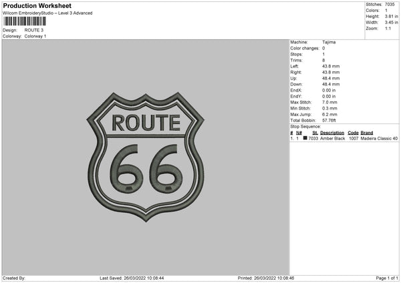The width and height of the screenshot is (401, 283).
Task: Click the 'Trims:' label
Action: (x=296, y=60)
